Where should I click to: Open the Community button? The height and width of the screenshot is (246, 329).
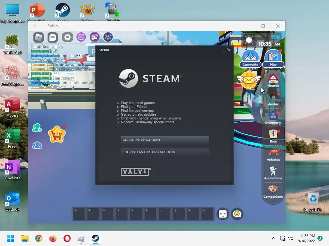250,58
